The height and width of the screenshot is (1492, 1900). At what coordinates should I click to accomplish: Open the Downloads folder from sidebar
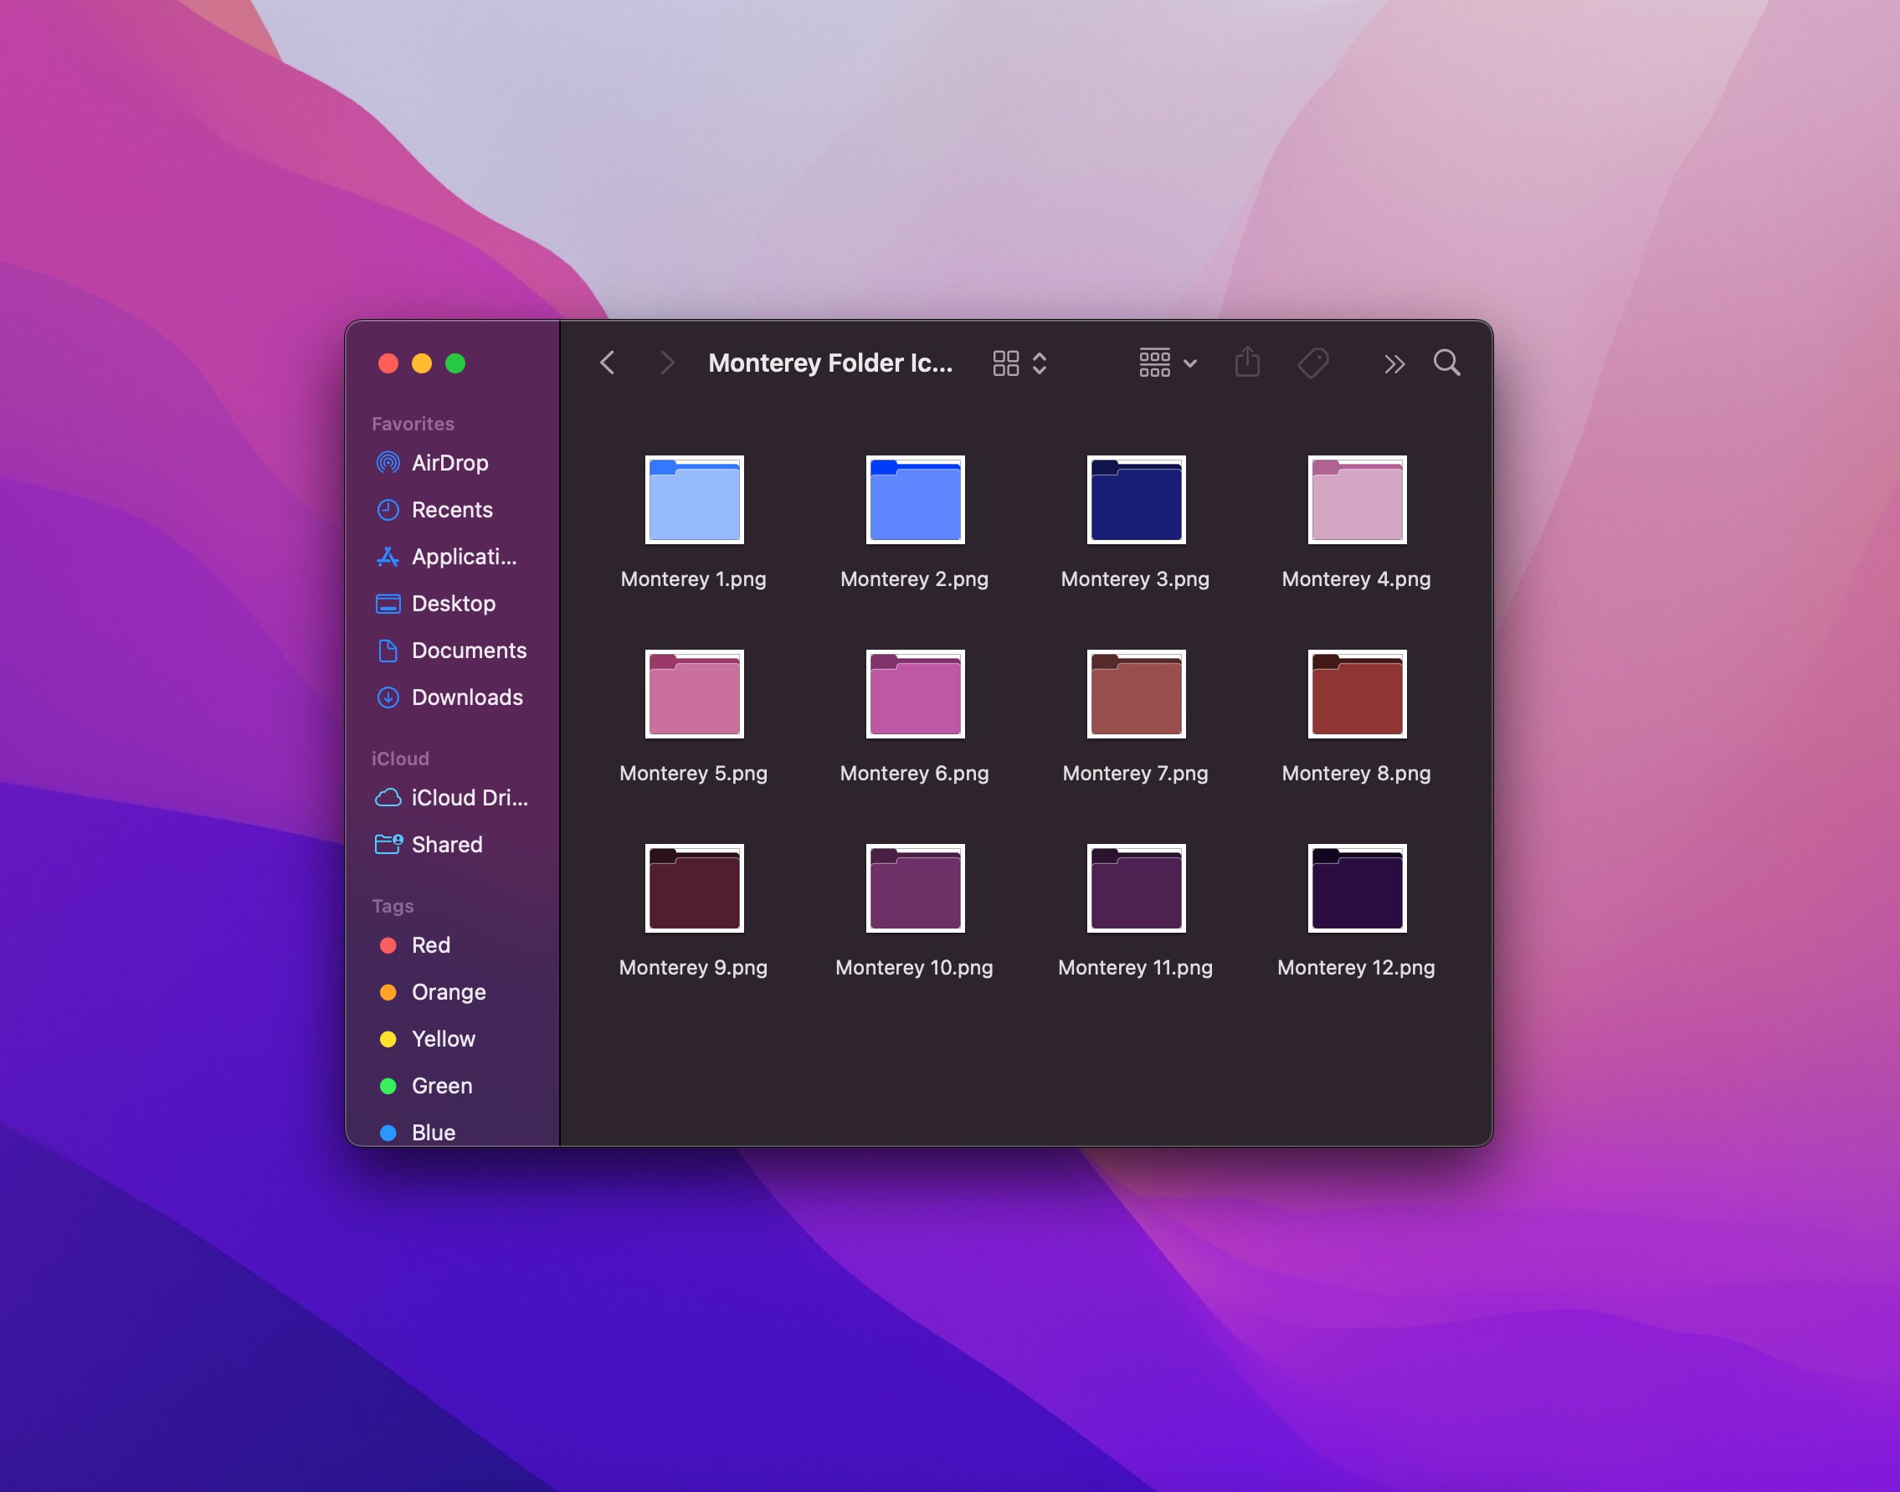[x=466, y=697]
